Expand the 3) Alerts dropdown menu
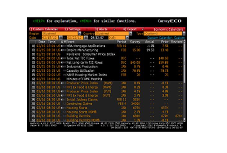Viewport: 227px width, 153px height. [x=114, y=29]
